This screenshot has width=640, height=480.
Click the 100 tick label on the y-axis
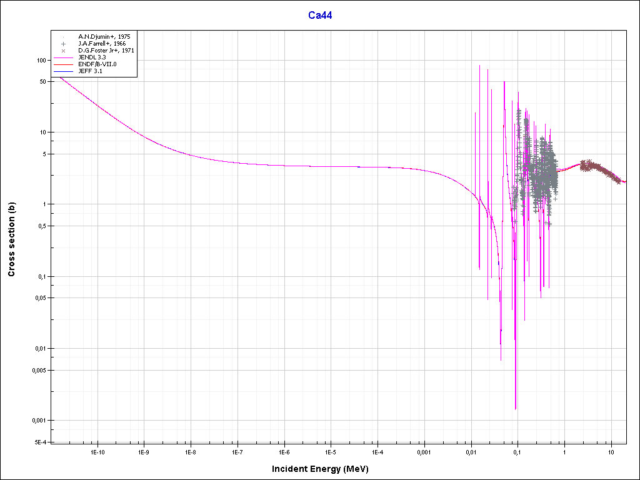(42, 60)
